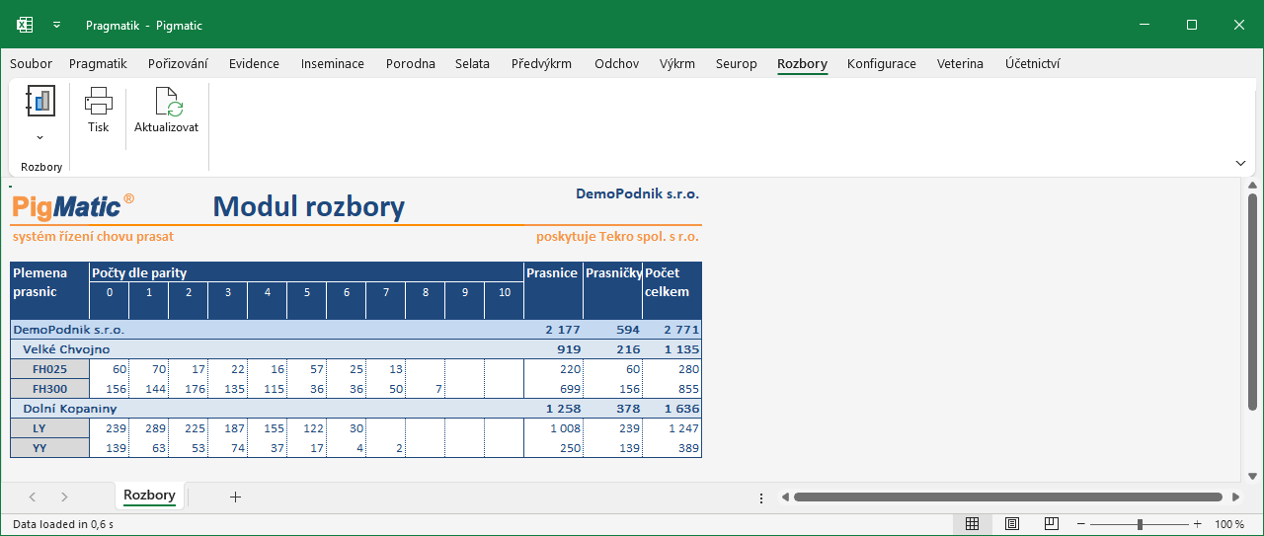Click zoom out minus button
Screen dimensions: 1264x536
click(x=1081, y=524)
